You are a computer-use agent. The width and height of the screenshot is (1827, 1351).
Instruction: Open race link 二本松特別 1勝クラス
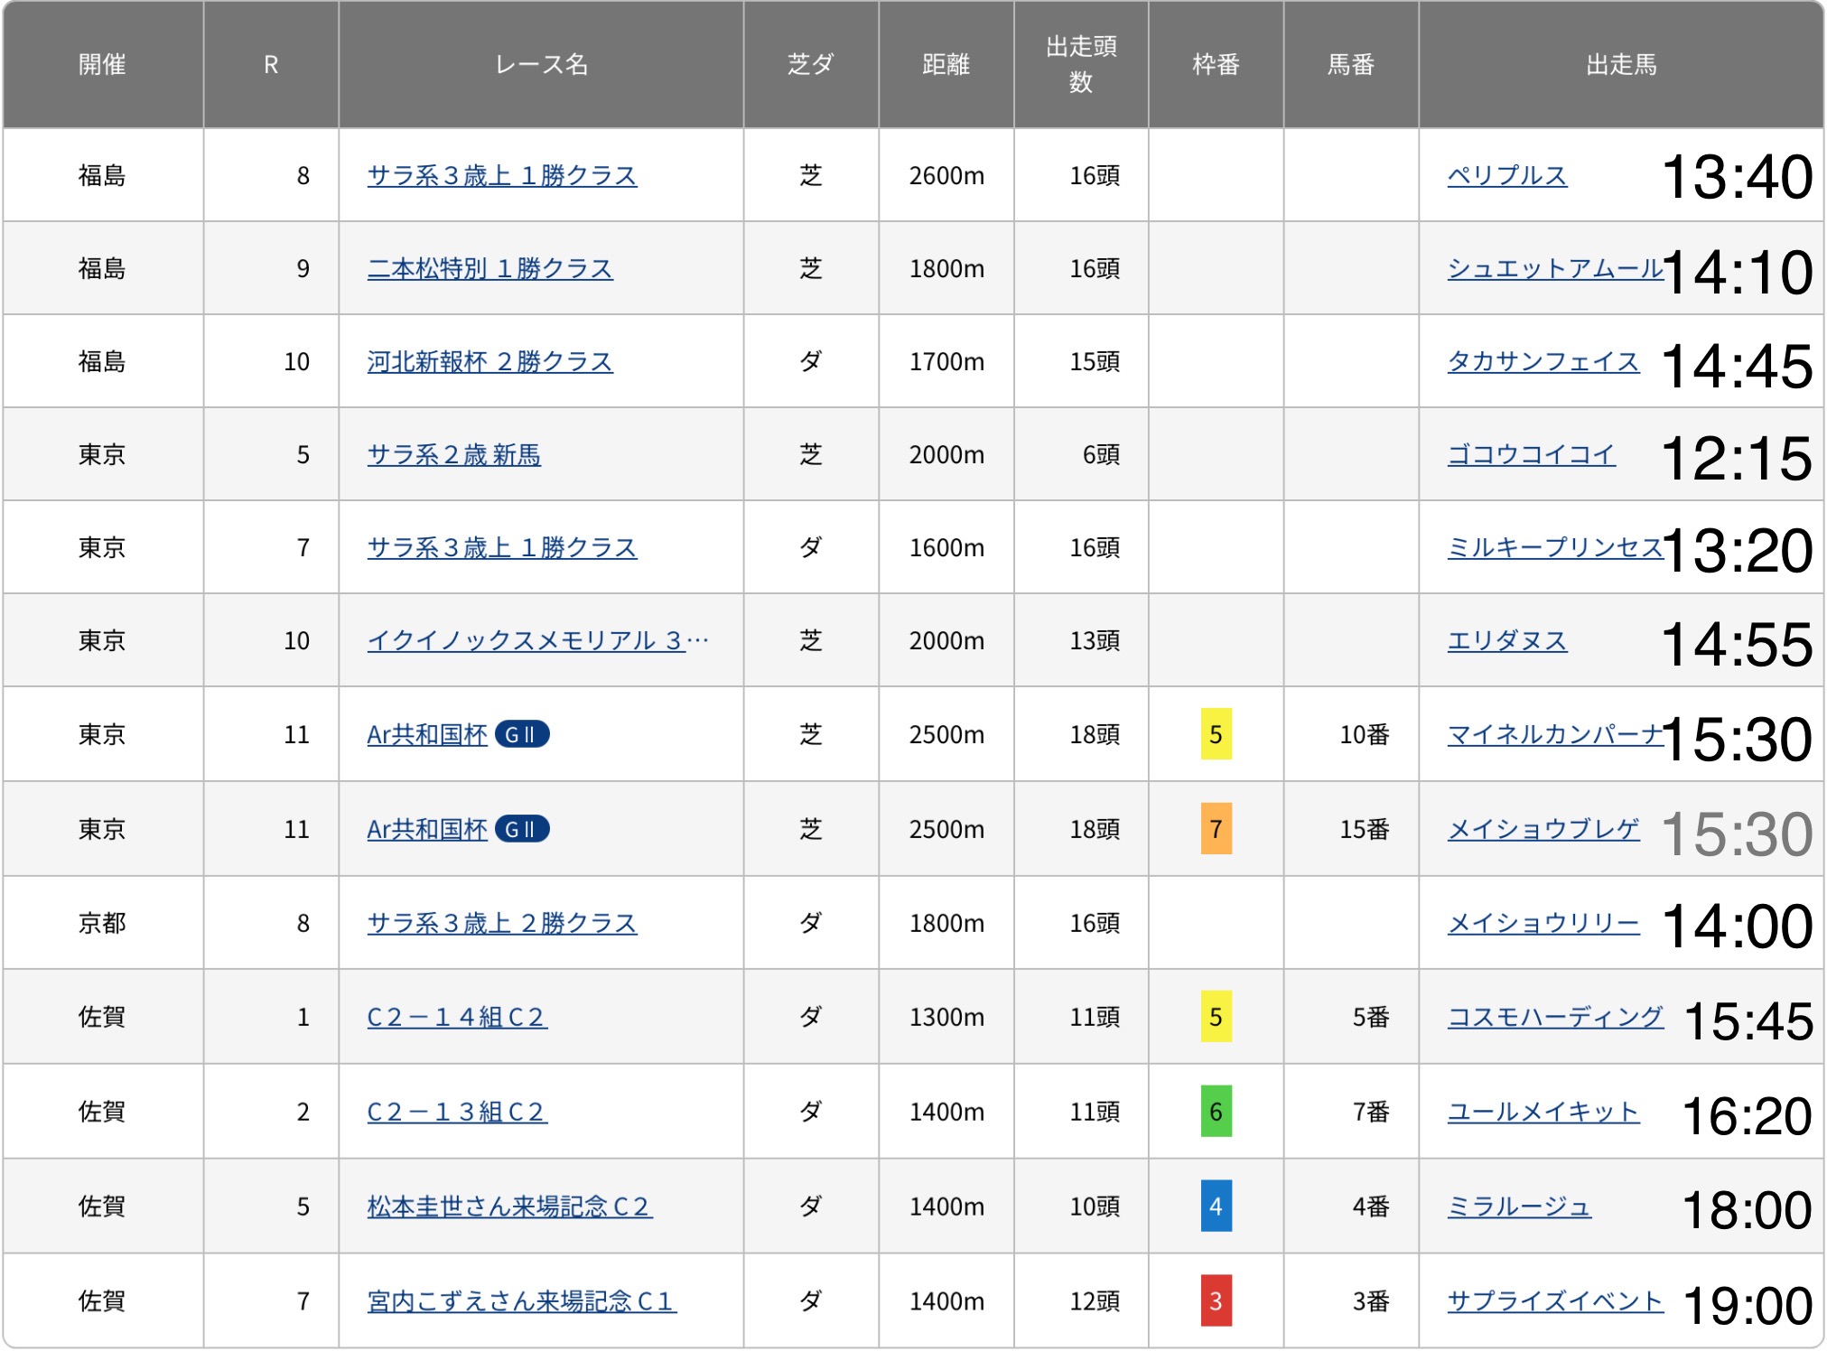click(489, 268)
